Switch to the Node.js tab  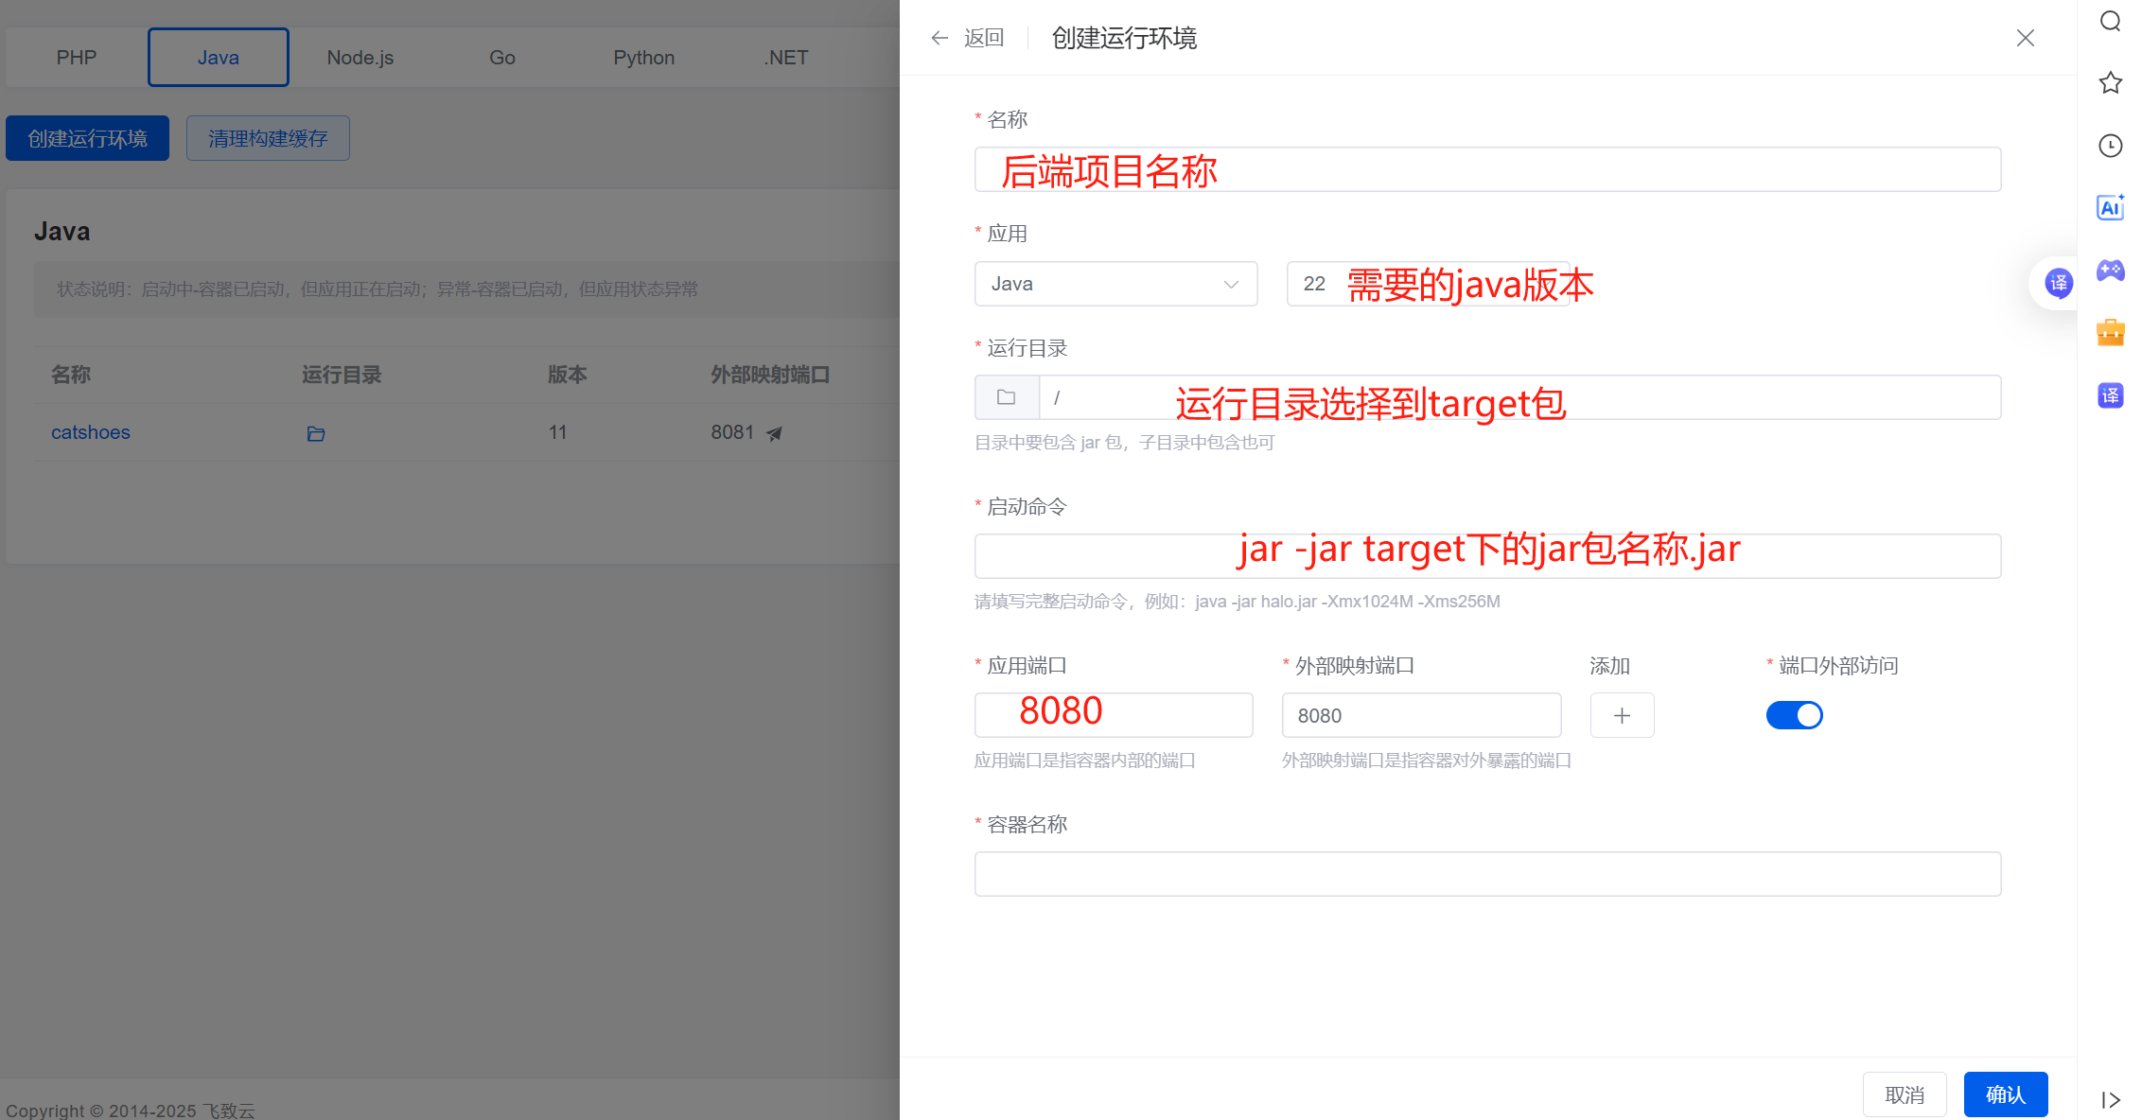pos(360,57)
